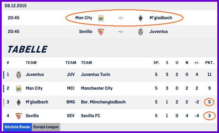Click Juventus crest in fixture row

[141, 32]
